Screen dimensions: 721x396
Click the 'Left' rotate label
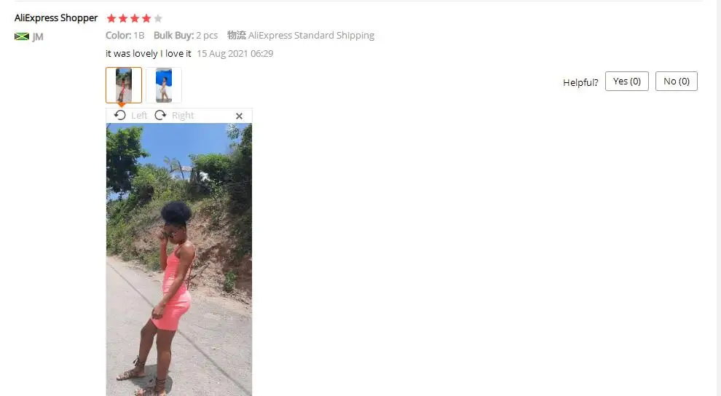click(x=139, y=116)
